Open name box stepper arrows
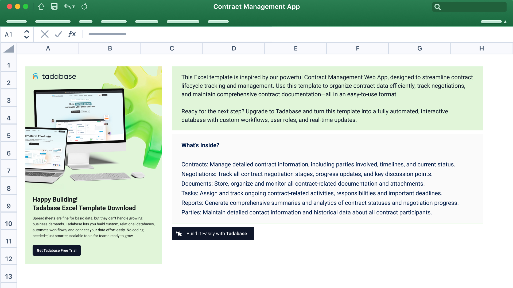Viewport: 513px width, 288px height. point(27,34)
